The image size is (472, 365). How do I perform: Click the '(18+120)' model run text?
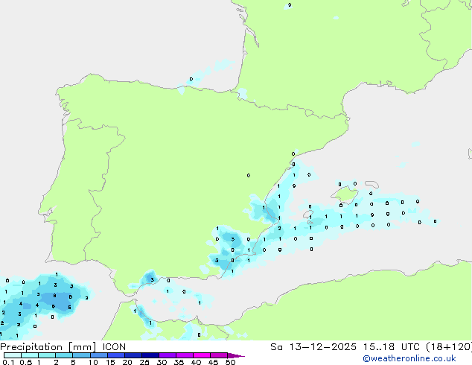[449, 347]
